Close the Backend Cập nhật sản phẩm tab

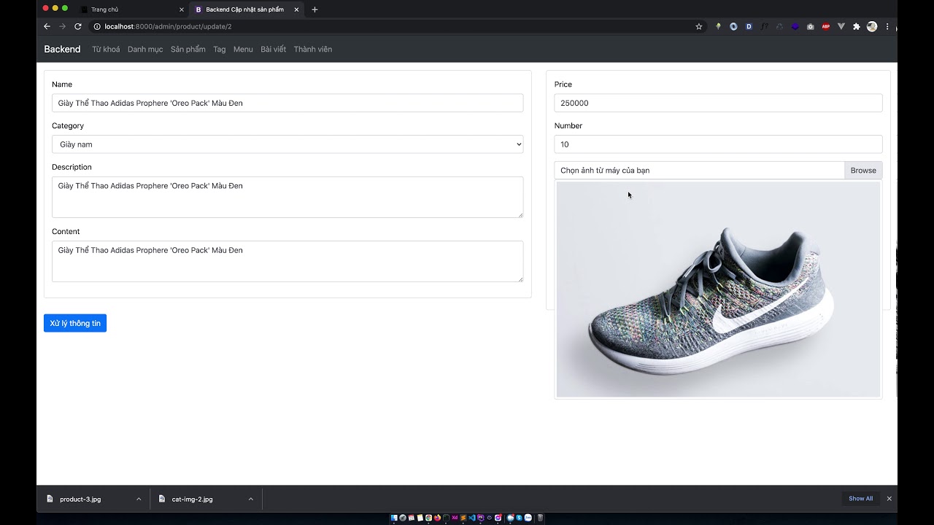tap(296, 9)
